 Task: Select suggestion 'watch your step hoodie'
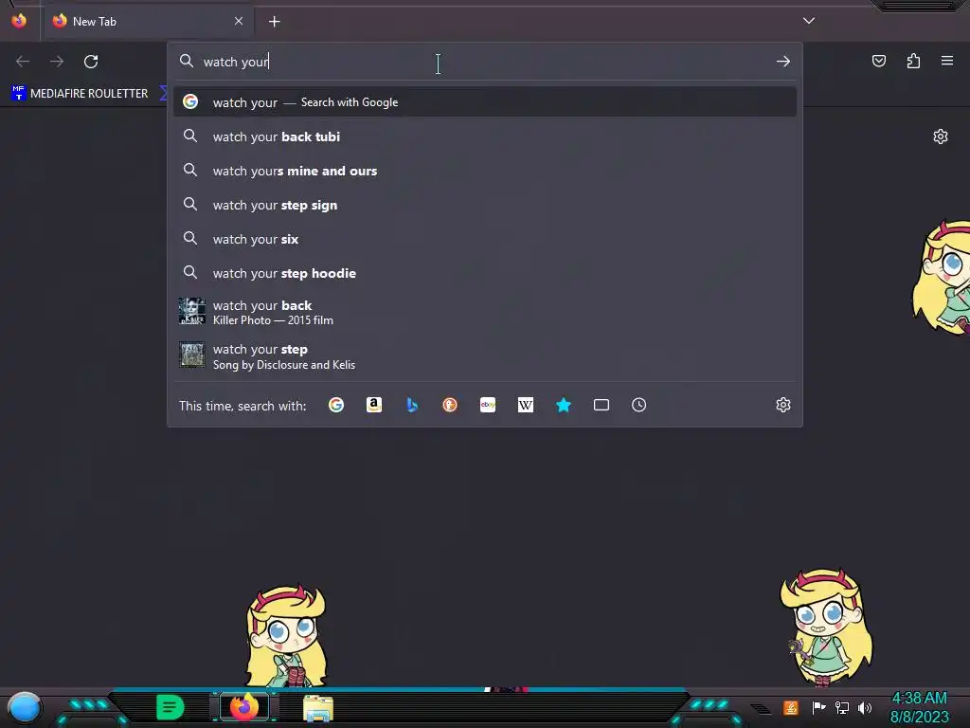pos(485,273)
